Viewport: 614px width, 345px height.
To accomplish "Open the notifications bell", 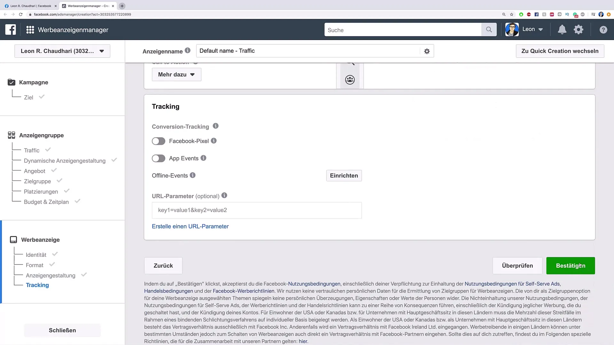I will point(562,30).
